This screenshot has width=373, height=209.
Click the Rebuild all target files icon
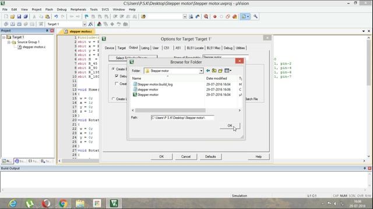[19, 24]
